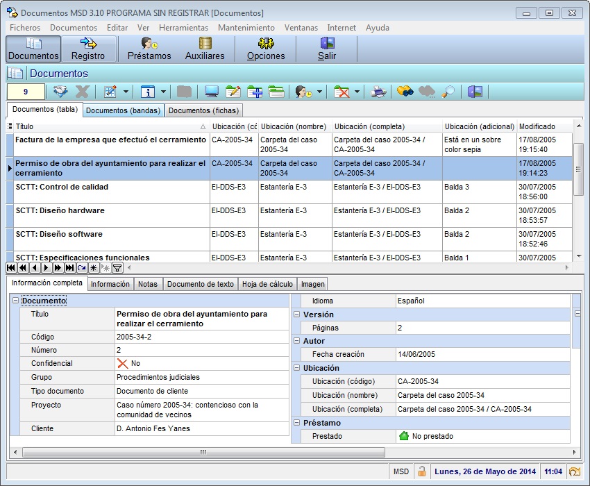Click the Ubicación (nombre) column header

(296, 126)
